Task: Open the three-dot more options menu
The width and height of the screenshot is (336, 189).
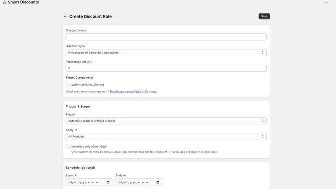Action: [x=326, y=2]
